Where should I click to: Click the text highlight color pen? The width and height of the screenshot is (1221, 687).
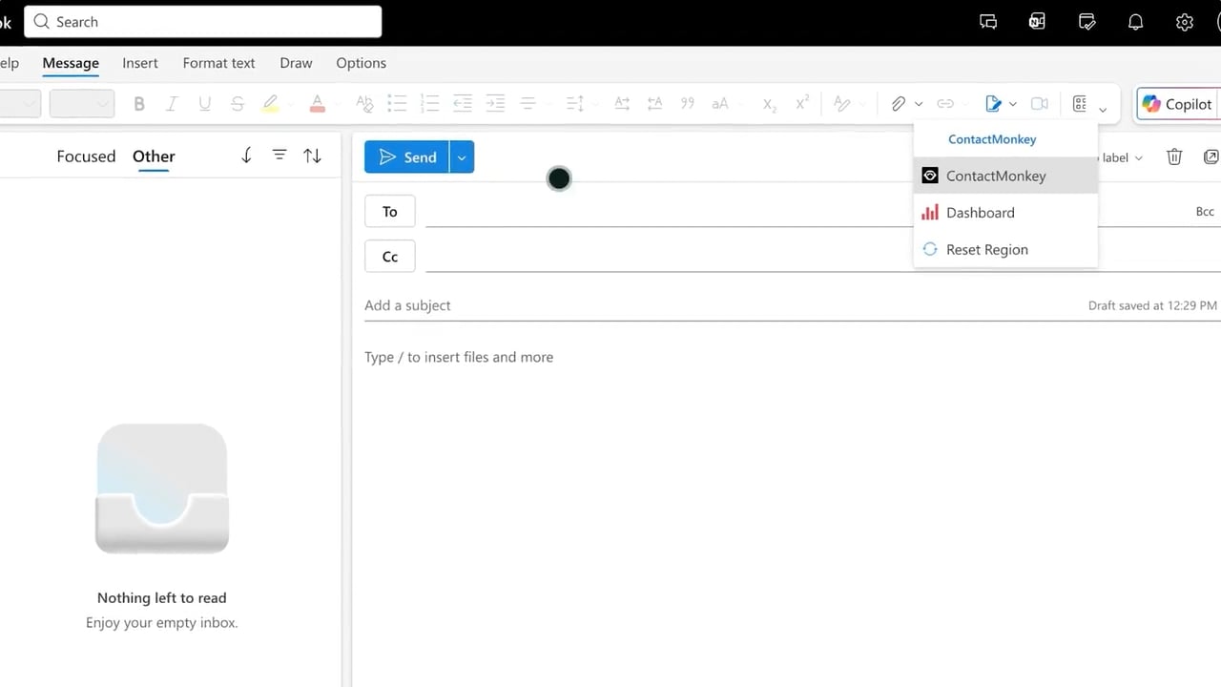pyautogui.click(x=270, y=104)
